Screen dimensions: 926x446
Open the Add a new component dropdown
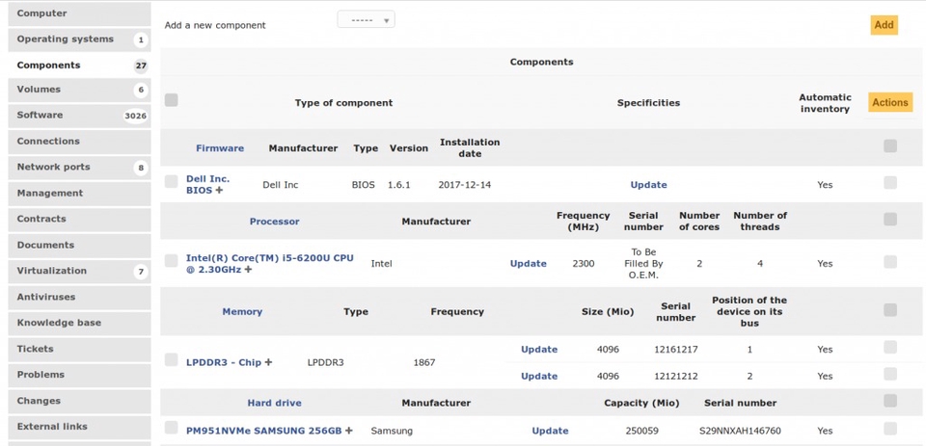(x=367, y=20)
